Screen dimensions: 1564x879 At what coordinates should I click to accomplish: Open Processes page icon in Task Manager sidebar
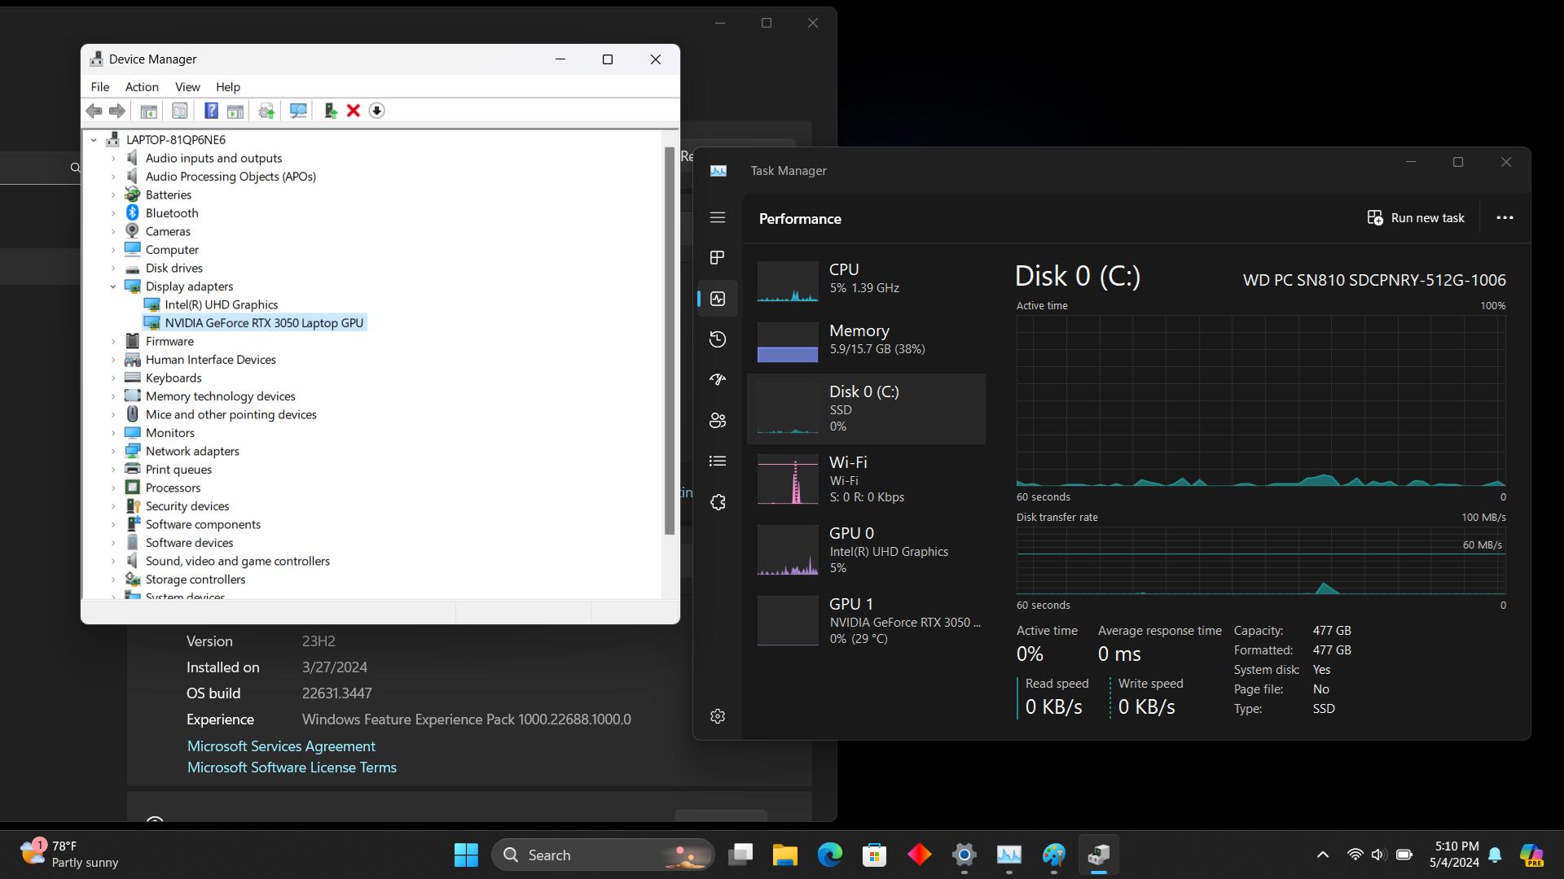(x=718, y=257)
